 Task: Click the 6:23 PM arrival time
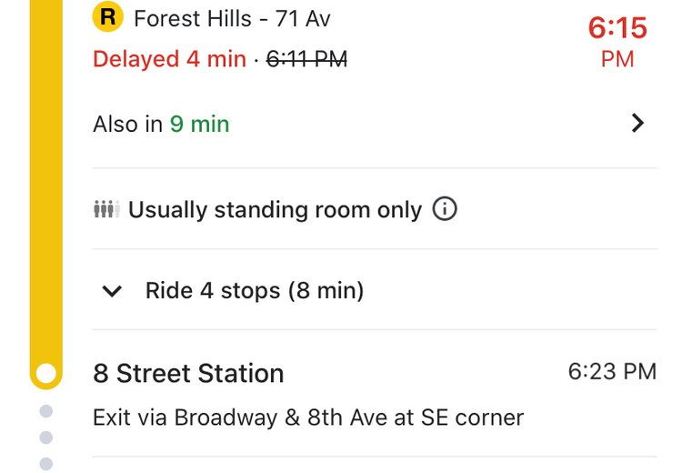(x=611, y=371)
